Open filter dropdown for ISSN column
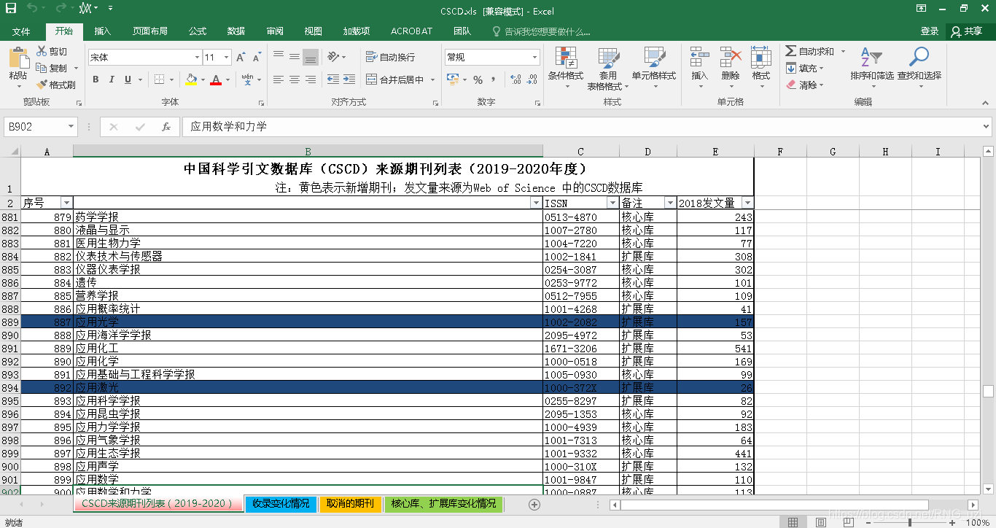996x528 pixels. click(611, 203)
